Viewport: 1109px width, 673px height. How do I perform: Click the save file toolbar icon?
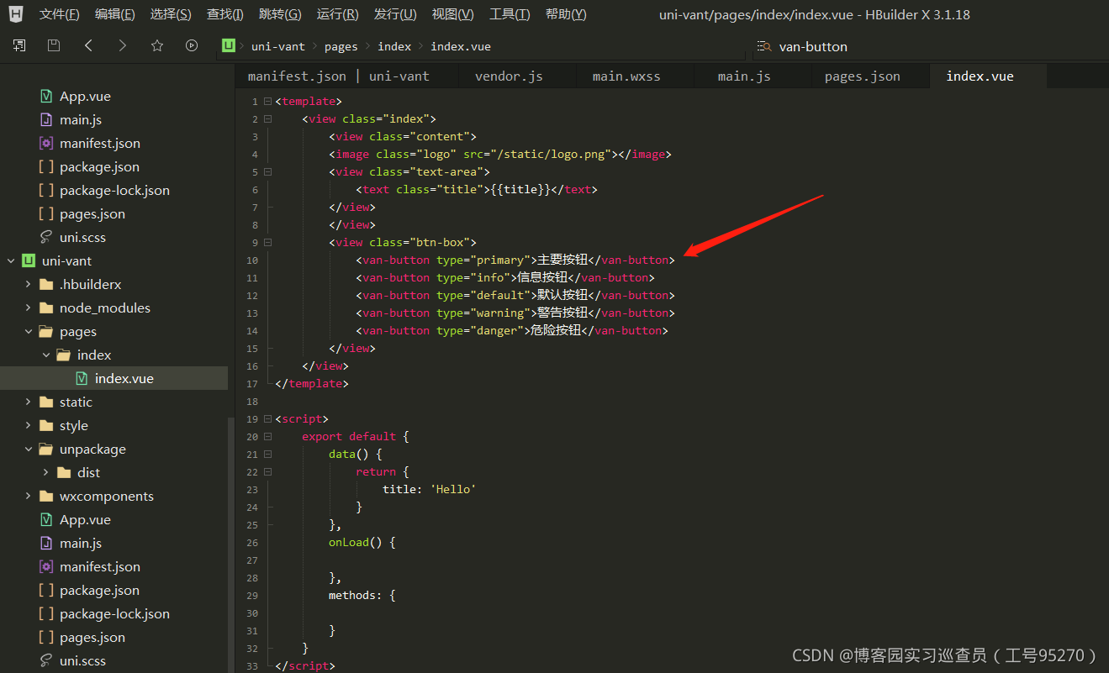(x=54, y=46)
